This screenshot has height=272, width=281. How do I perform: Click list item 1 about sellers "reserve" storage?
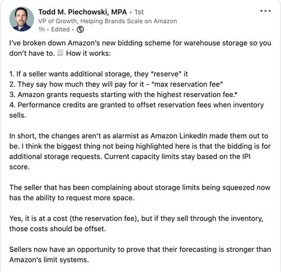click(x=98, y=74)
